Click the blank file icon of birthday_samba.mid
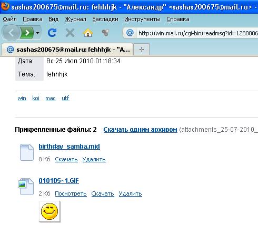 pyautogui.click(x=27, y=152)
